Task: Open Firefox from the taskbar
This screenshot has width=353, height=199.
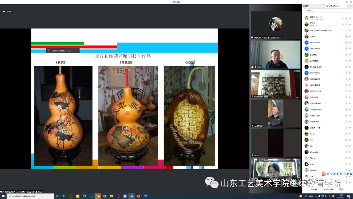Action: tap(105, 196)
